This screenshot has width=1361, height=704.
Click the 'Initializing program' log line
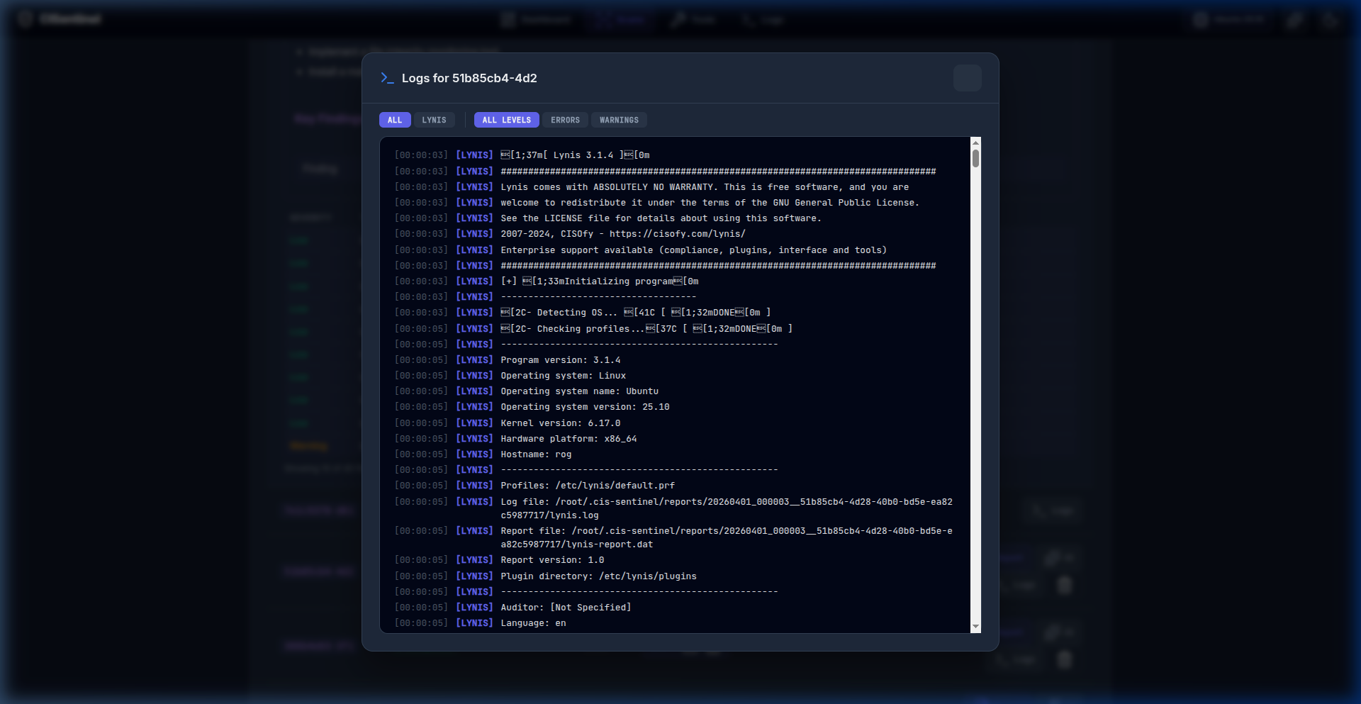click(676, 281)
